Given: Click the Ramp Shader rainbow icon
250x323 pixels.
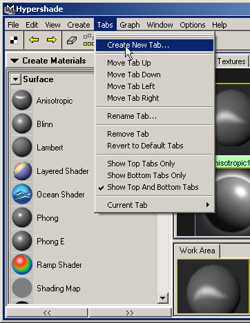Looking at the screenshot, I should (22, 264).
